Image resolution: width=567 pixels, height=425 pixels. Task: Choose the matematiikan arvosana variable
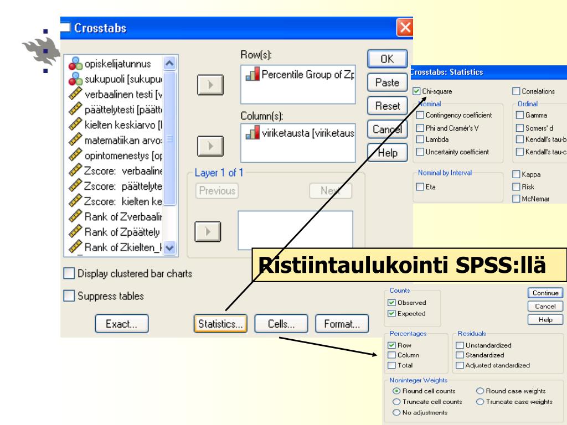point(114,140)
